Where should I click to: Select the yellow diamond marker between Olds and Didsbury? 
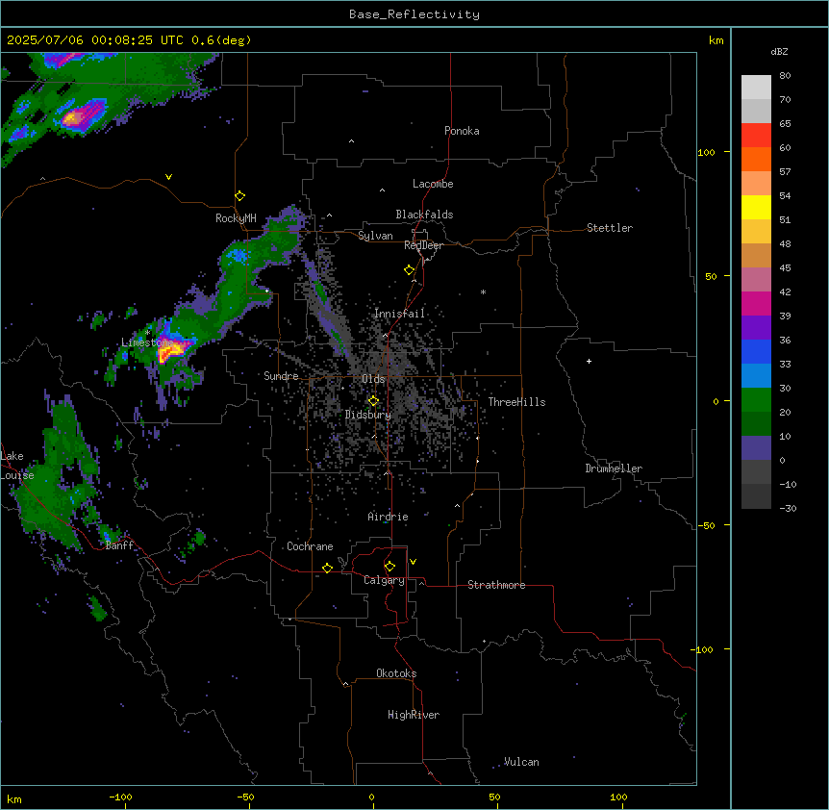pyautogui.click(x=373, y=401)
